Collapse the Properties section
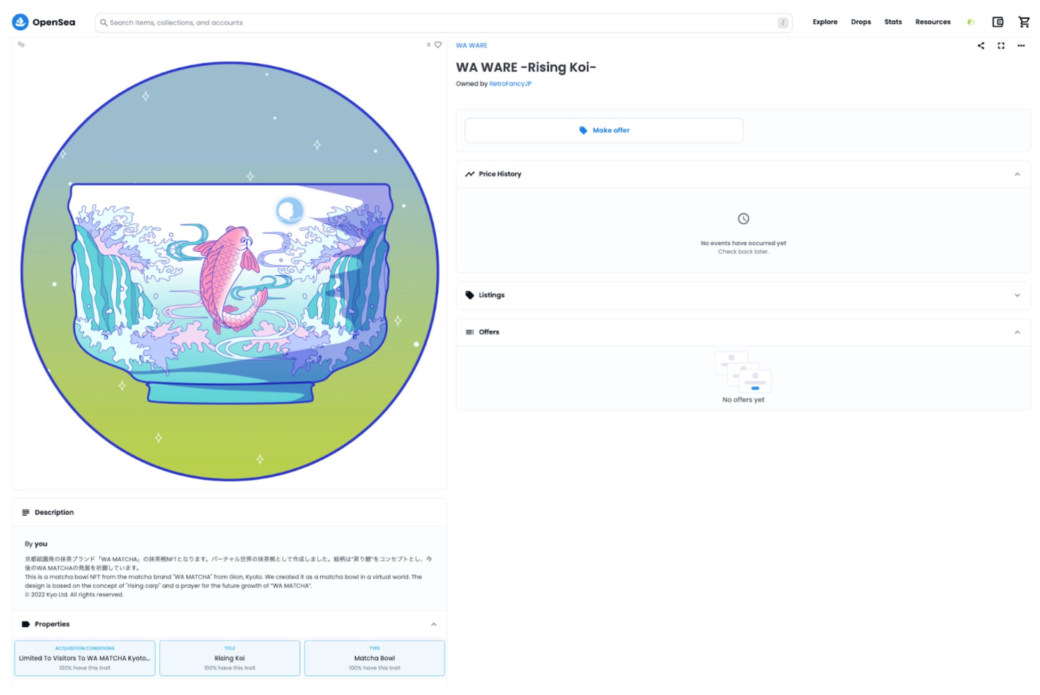Image resolution: width=1040 pixels, height=695 pixels. [x=434, y=625]
